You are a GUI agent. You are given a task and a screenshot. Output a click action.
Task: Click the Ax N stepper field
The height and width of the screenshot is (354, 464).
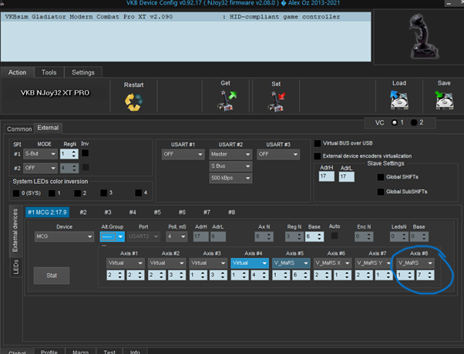click(x=264, y=236)
